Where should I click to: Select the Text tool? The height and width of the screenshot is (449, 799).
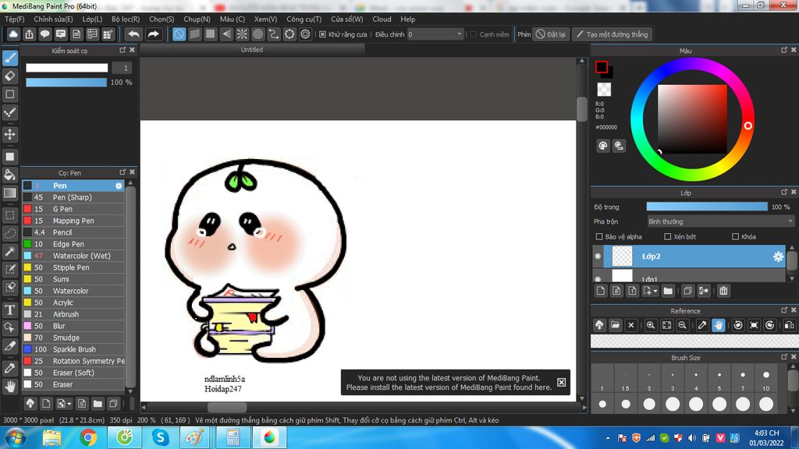pyautogui.click(x=10, y=309)
